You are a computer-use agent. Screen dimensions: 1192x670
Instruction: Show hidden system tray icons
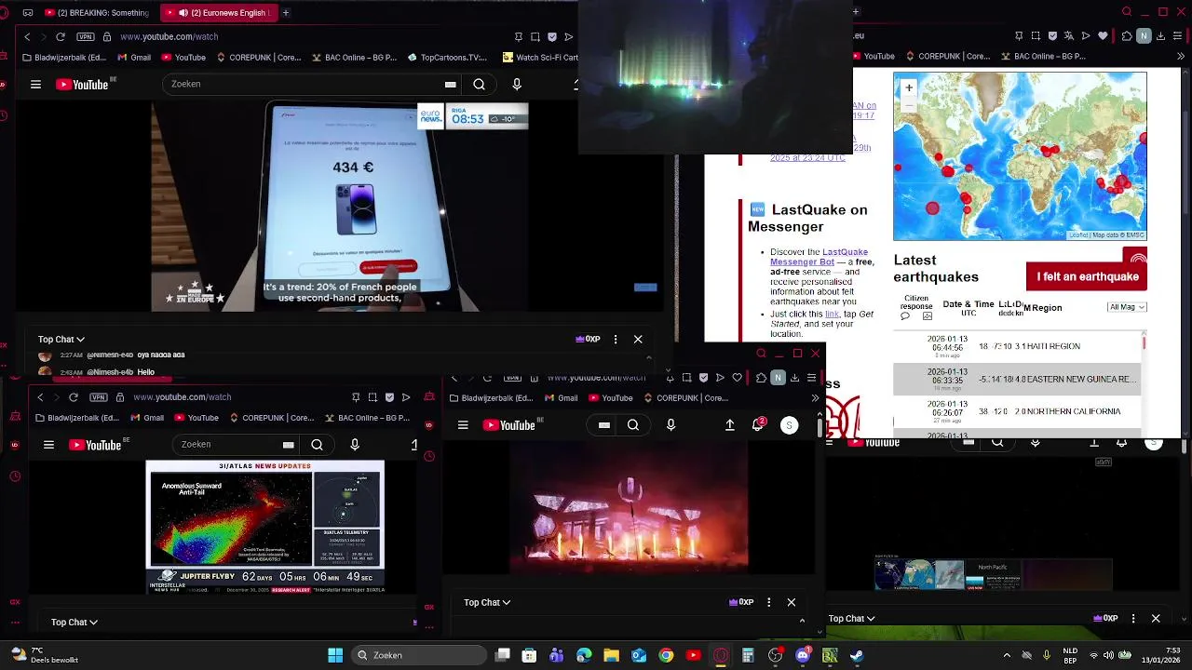click(x=1007, y=655)
